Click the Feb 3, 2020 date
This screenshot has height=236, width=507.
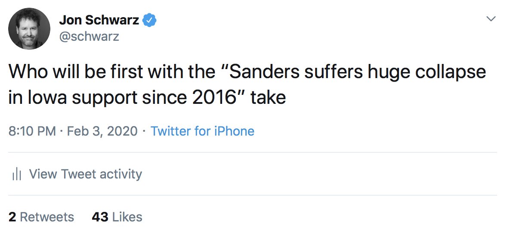tap(102, 132)
